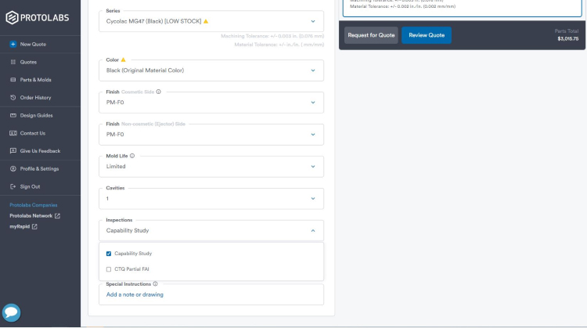Click Add a note or drawing link
Viewport: 587px width, 328px height.
click(135, 294)
